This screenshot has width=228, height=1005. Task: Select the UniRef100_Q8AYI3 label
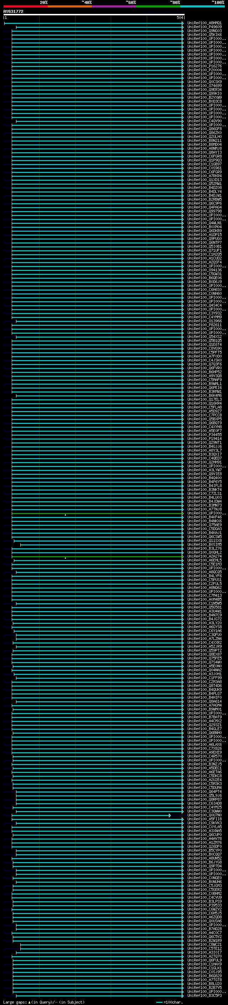[204, 153]
